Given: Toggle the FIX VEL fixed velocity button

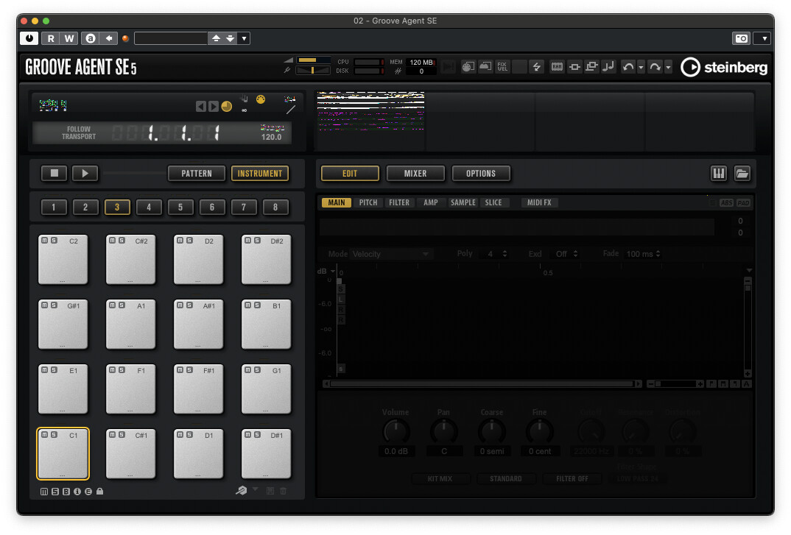Looking at the screenshot, I should pyautogui.click(x=502, y=66).
